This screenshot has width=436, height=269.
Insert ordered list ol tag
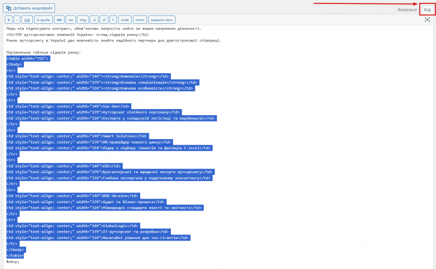[x=104, y=20]
